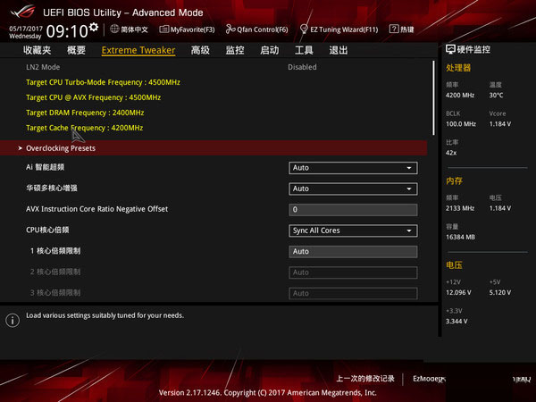Viewport: 536px width, 402px height.
Task: Click the 硬件监控 panel title
Action: tap(473, 49)
